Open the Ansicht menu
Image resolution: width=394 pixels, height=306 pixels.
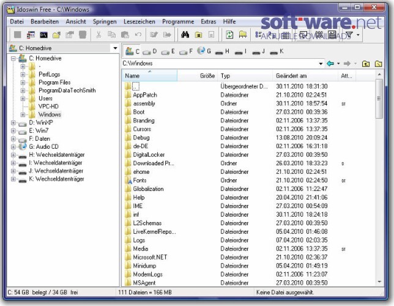[x=76, y=21]
